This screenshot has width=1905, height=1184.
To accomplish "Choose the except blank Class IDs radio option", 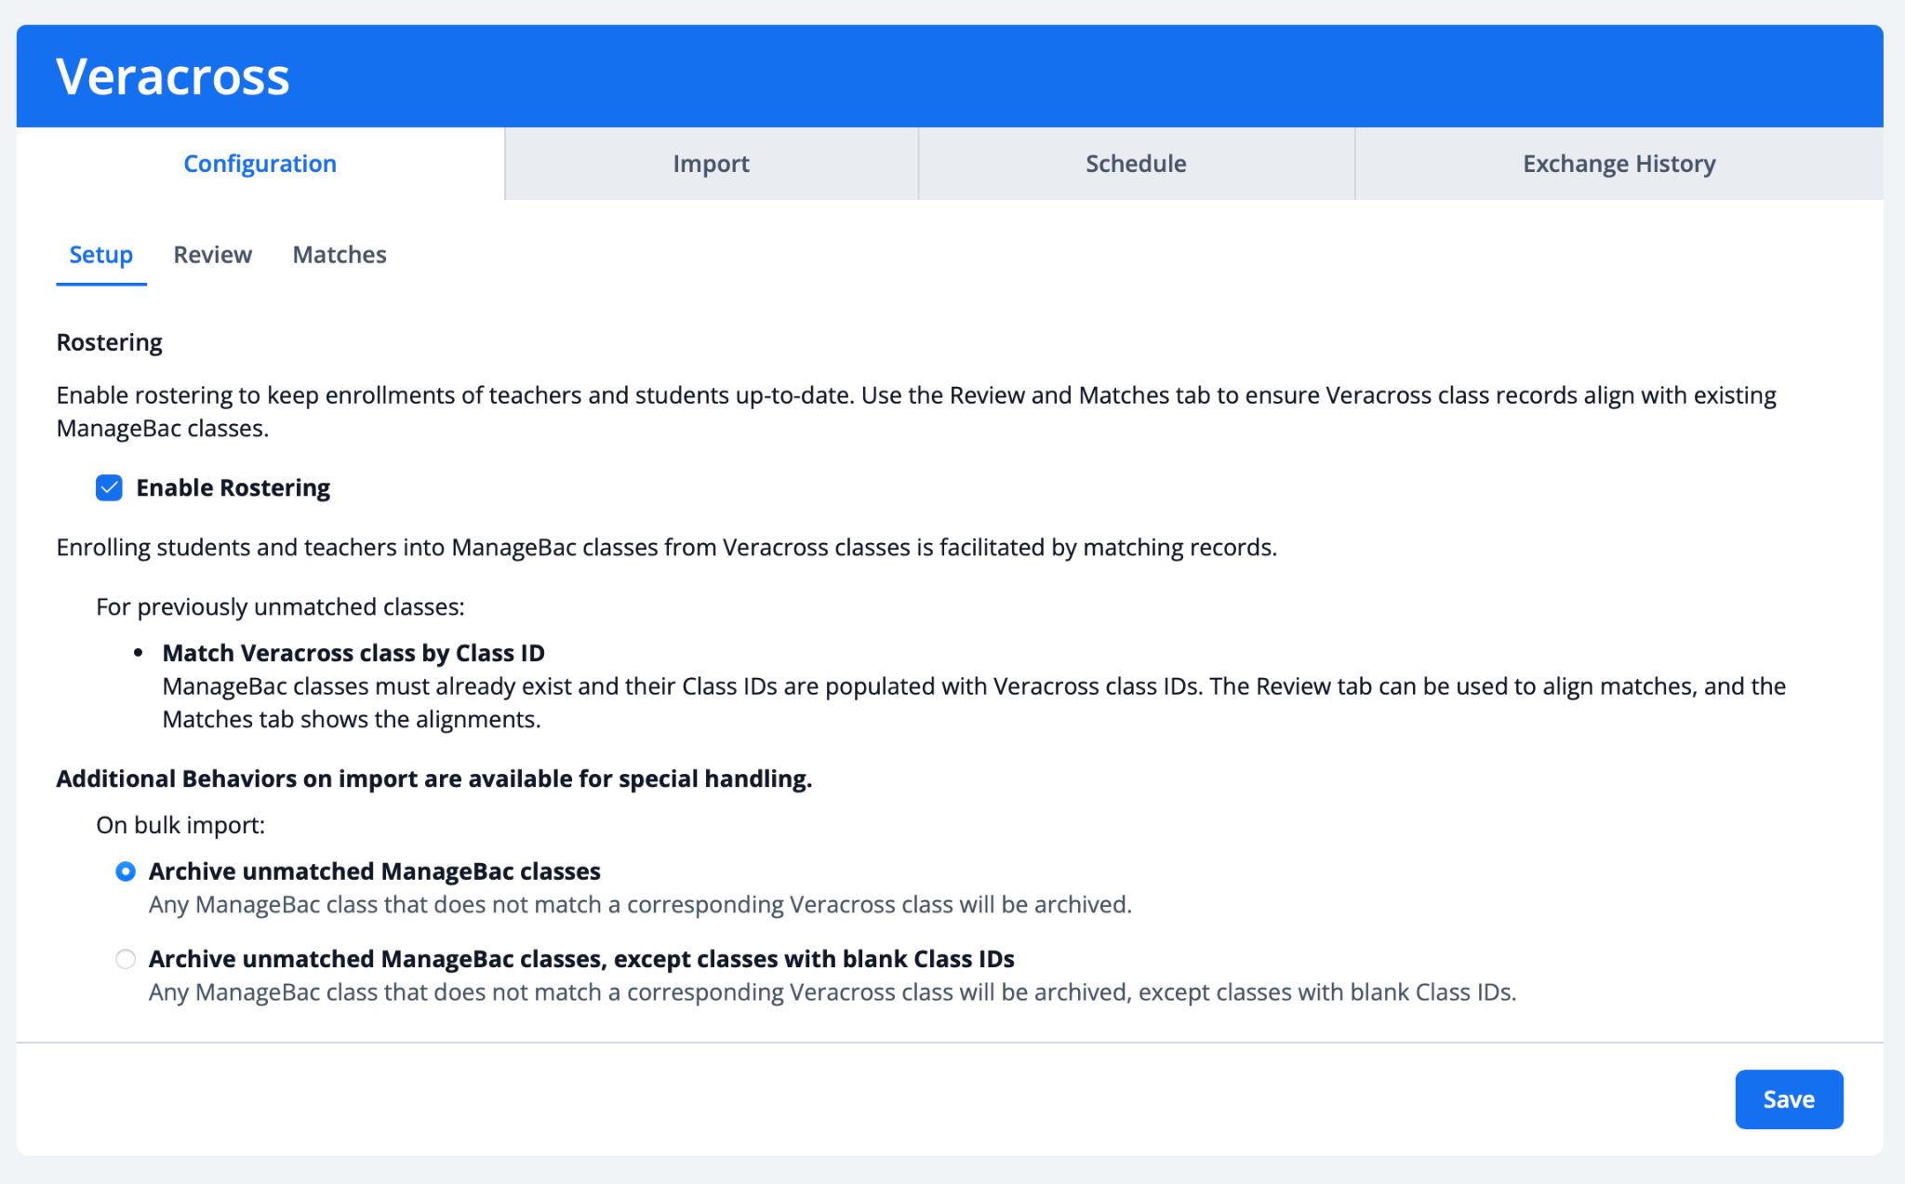I will tap(126, 959).
